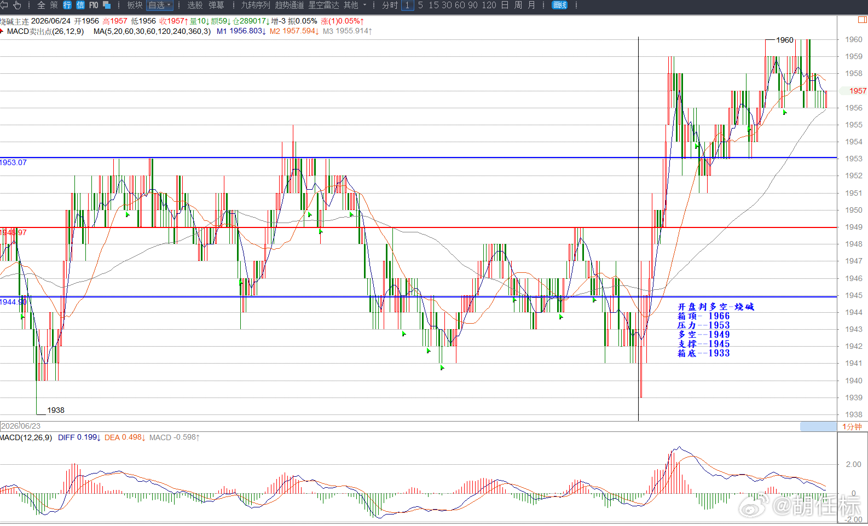Open the 行 quotes icon

(67, 5)
